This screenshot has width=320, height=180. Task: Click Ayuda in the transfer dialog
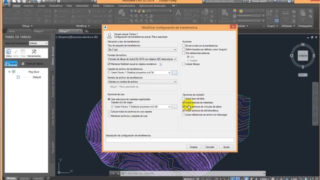pyautogui.click(x=226, y=147)
